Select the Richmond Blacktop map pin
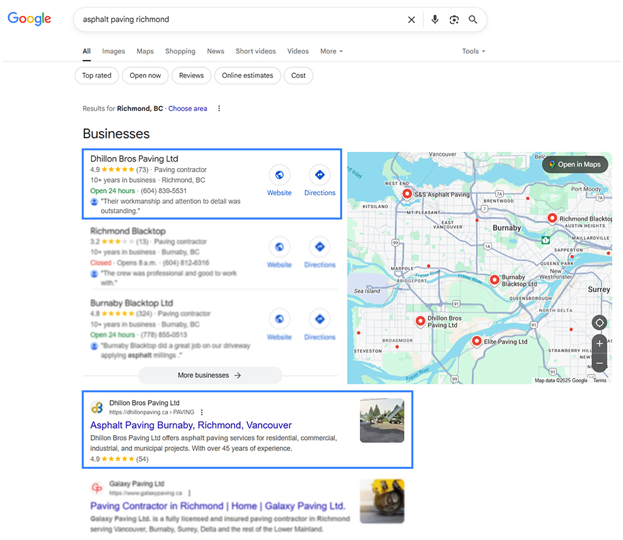 (x=552, y=218)
